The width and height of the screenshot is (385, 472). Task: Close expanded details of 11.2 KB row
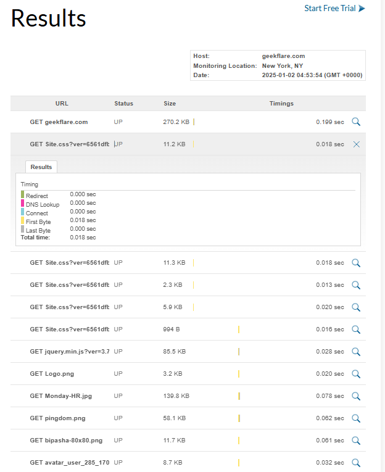356,144
